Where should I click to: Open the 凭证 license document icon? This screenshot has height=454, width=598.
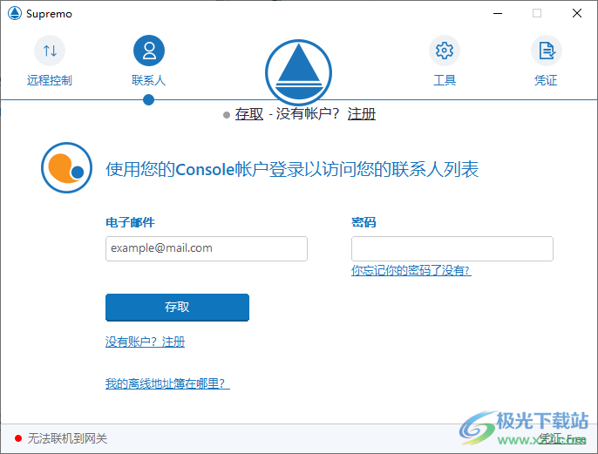(x=546, y=51)
